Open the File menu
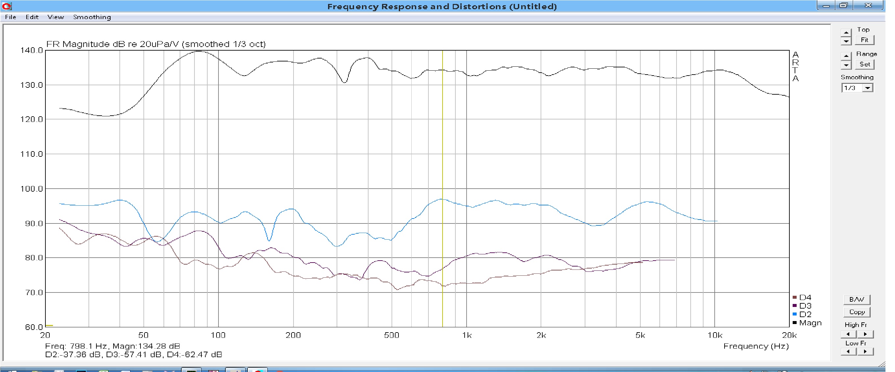Image resolution: width=895 pixels, height=372 pixels. click(x=11, y=17)
